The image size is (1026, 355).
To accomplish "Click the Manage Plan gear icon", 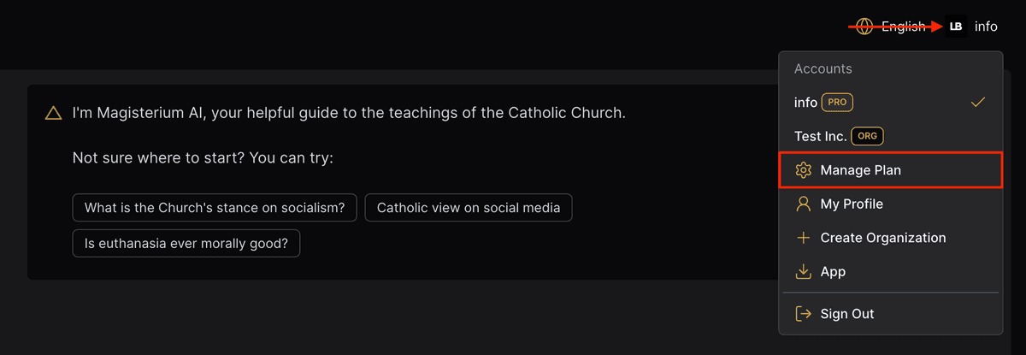I will (803, 170).
